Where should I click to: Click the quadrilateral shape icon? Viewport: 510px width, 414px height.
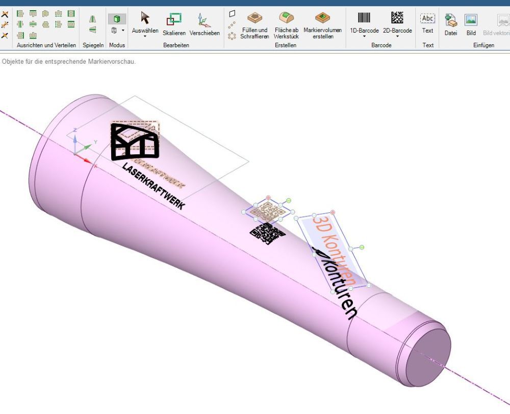click(x=232, y=14)
